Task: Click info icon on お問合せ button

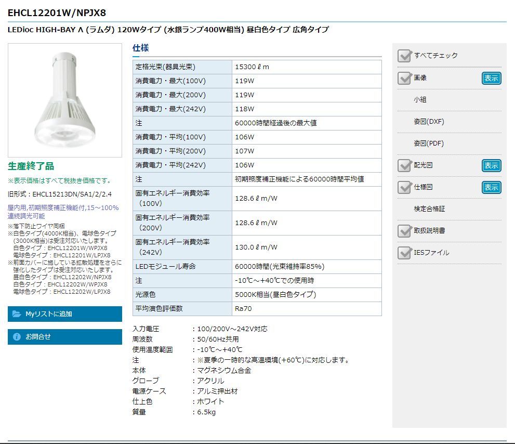Action: (x=17, y=337)
